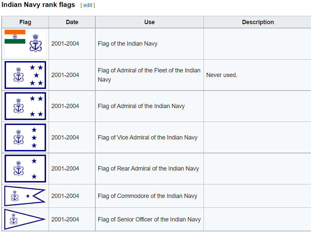Click the 2001-2004 date in the Rear Admiral row
The width and height of the screenshot is (311, 233).
(x=65, y=169)
